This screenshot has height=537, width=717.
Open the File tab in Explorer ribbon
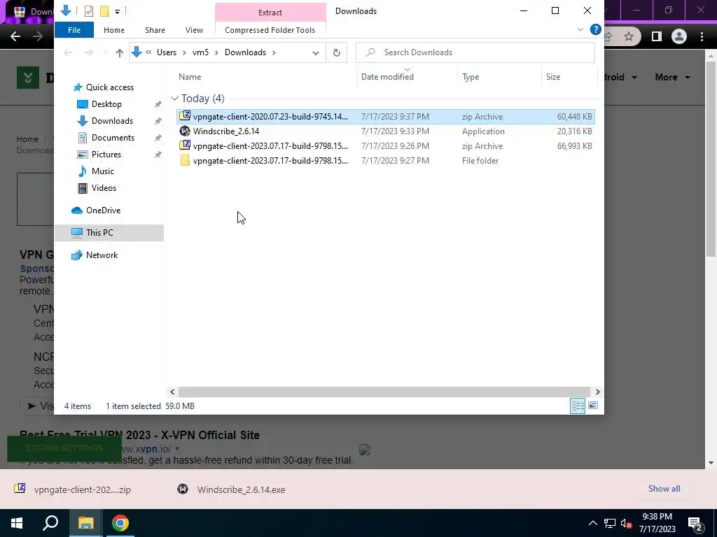74,30
